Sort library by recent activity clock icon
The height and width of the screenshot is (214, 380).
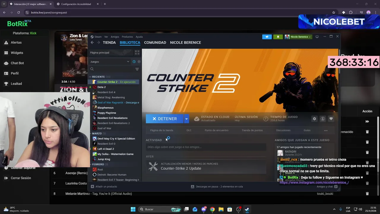(x=134, y=62)
